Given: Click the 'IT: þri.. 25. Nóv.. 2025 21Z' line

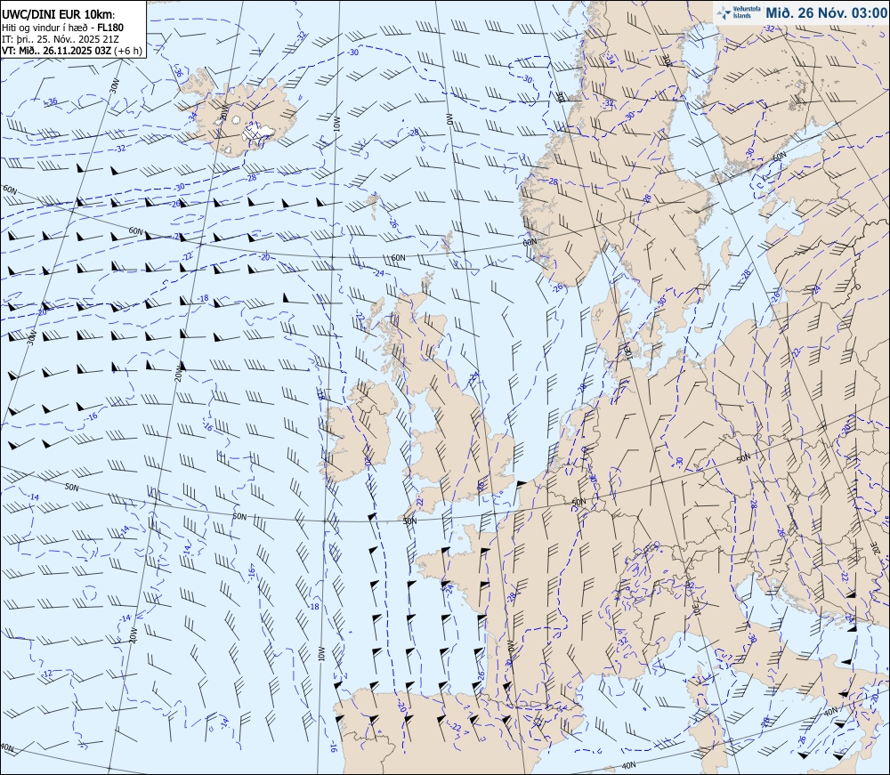Looking at the screenshot, I should click(x=61, y=39).
